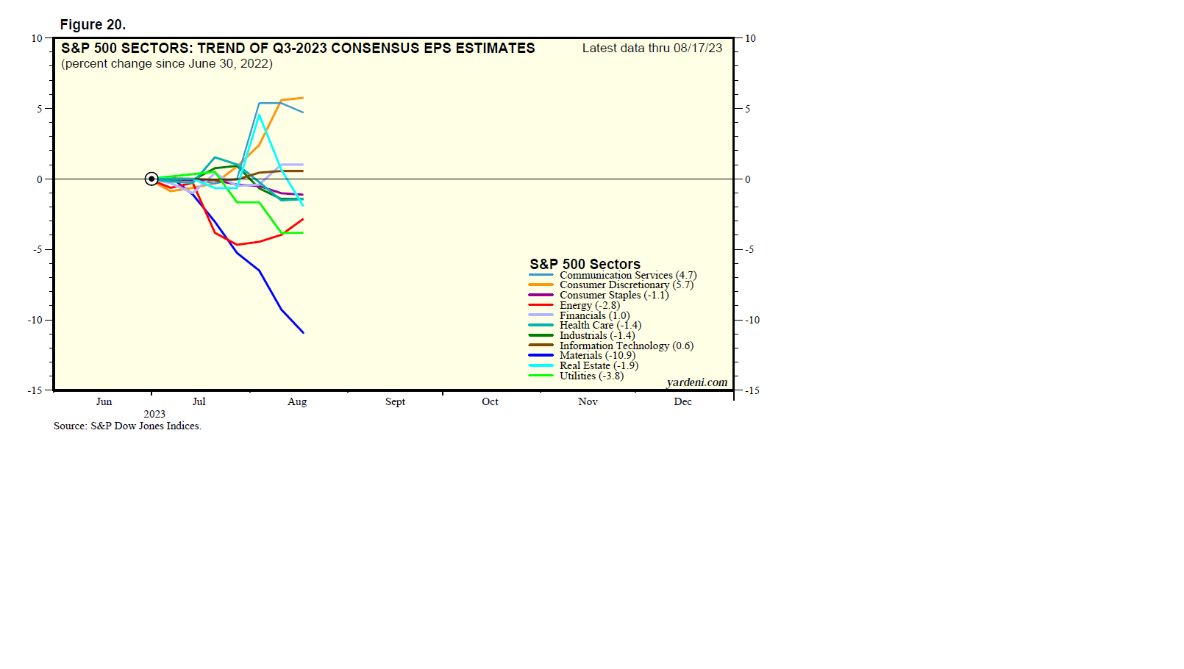Click the Aug month label on the axis
Viewport: 1184px width, 669px height.
click(x=297, y=401)
